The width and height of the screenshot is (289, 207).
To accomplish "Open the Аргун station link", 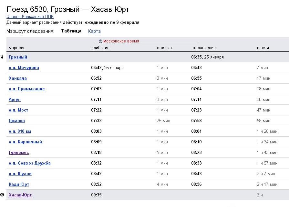I will (15, 100).
